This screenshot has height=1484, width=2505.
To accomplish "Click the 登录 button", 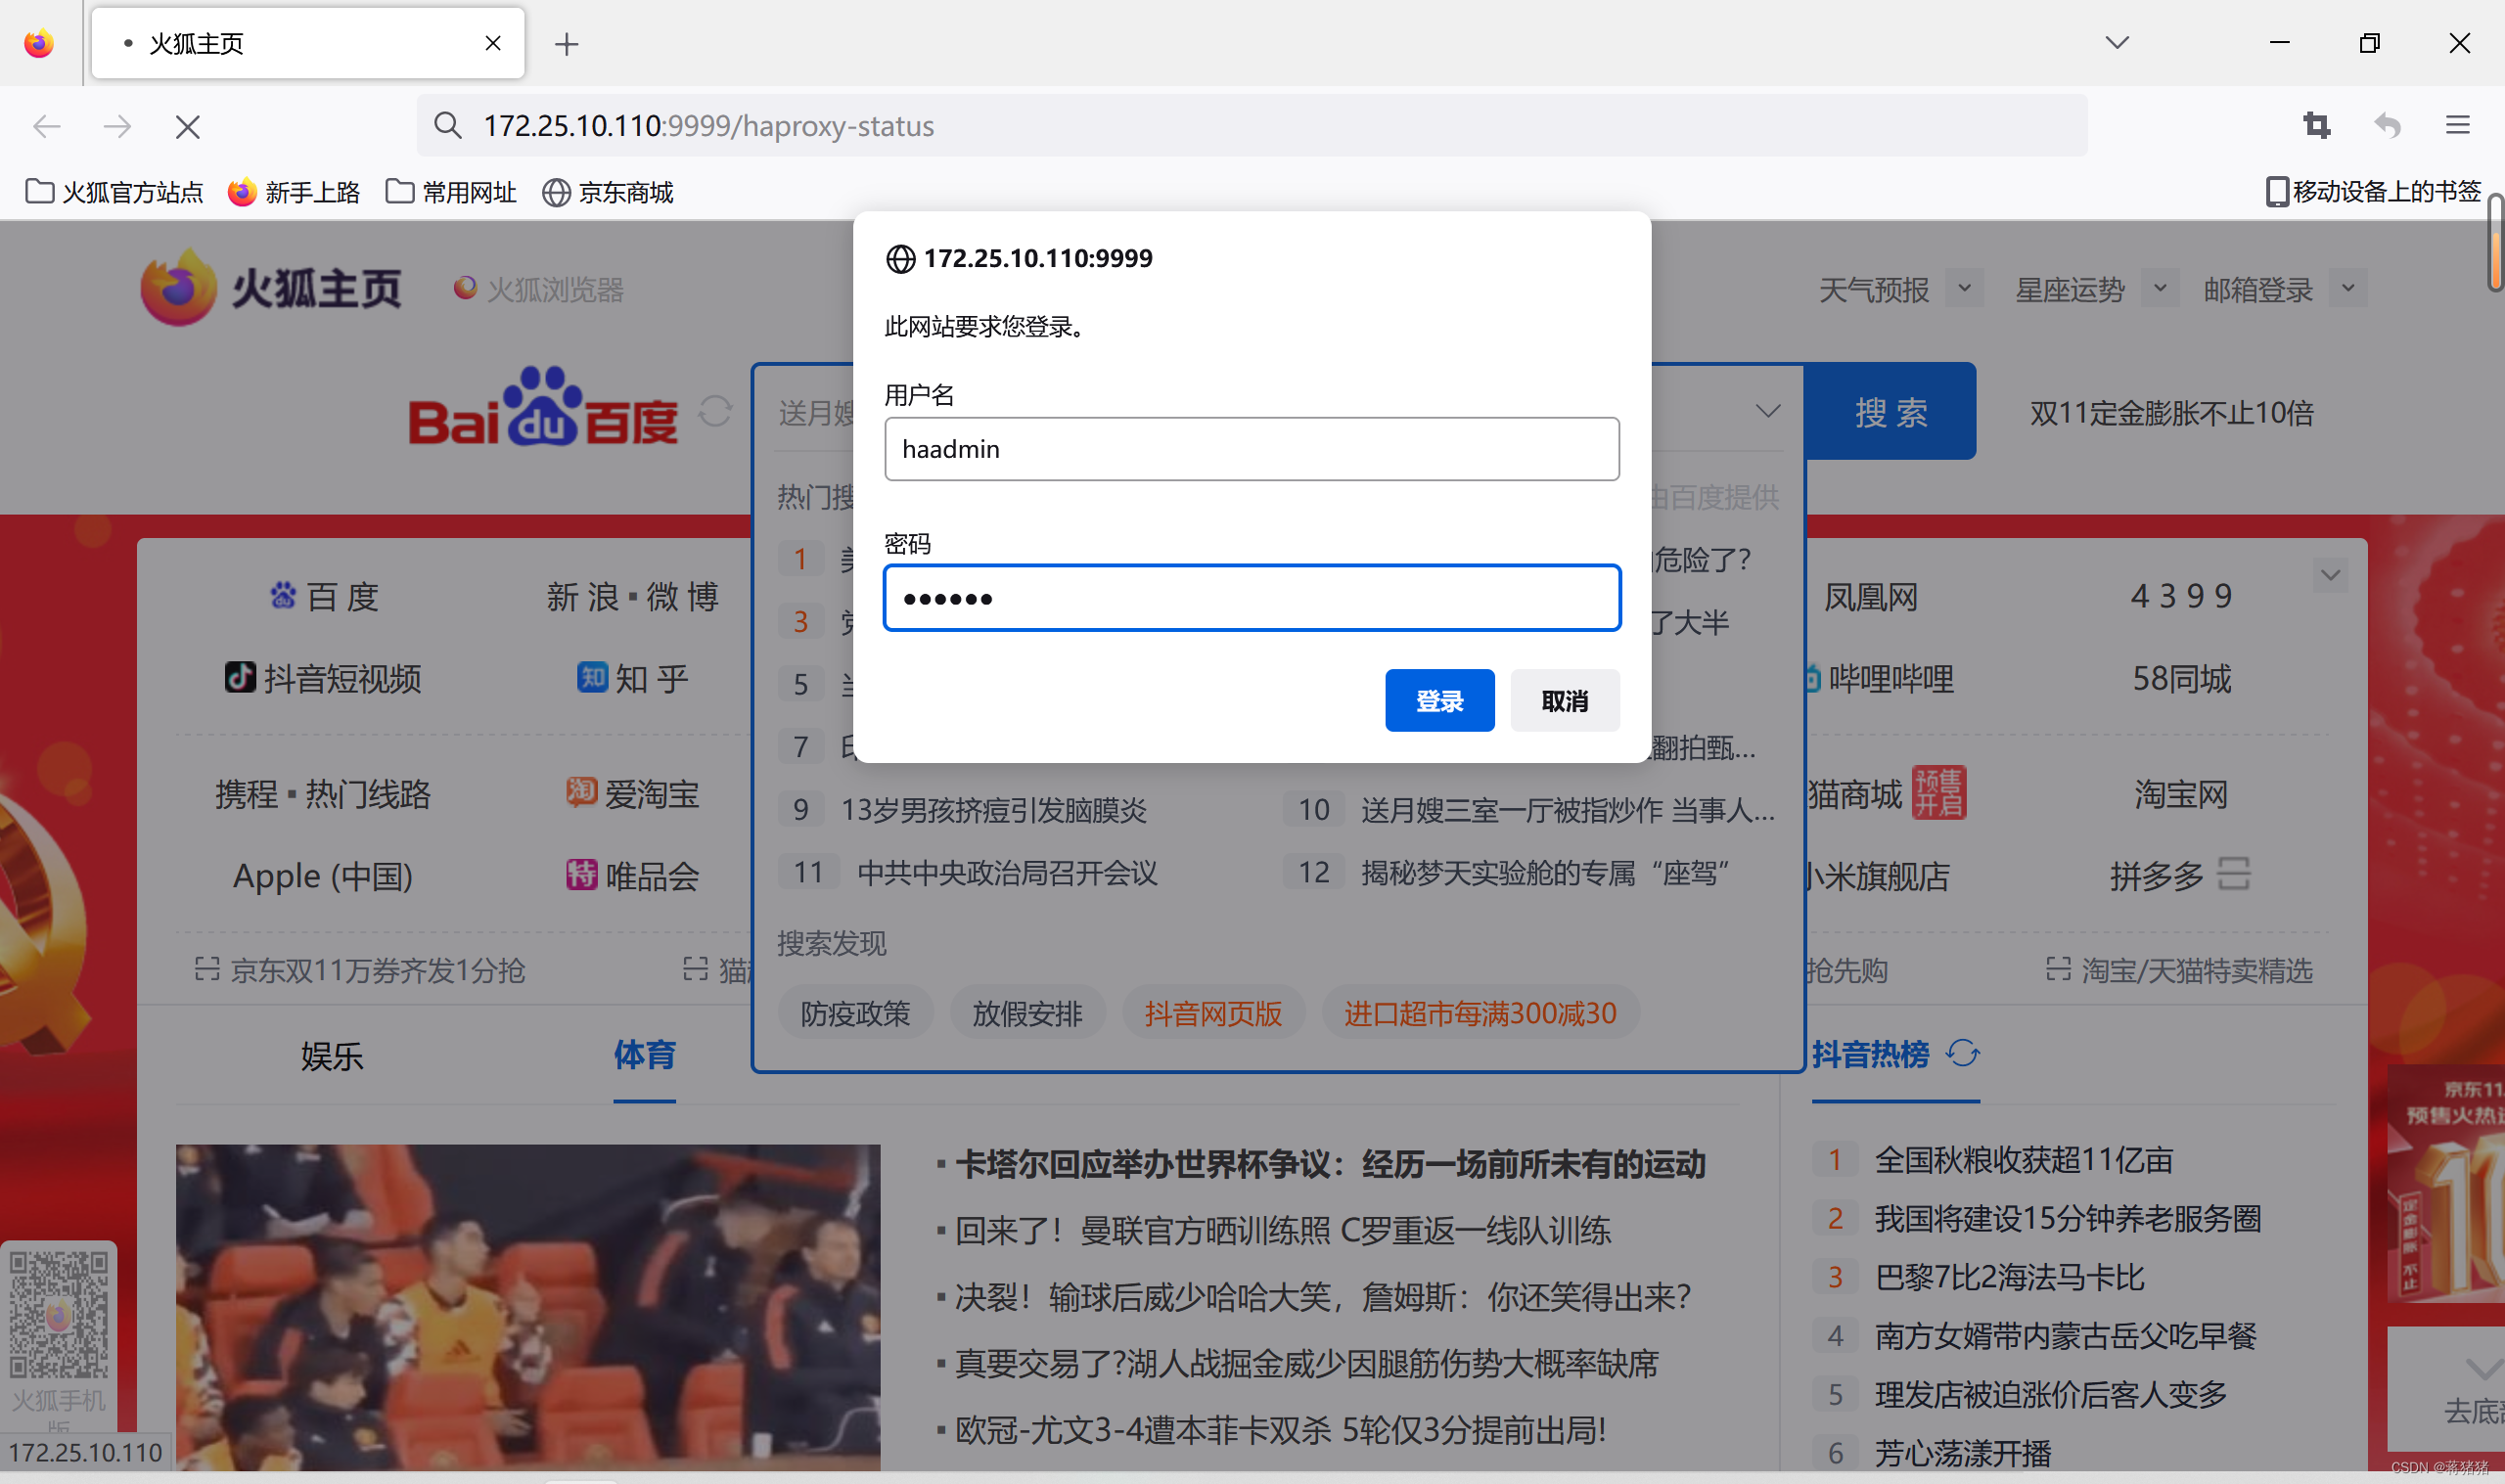I will tap(1439, 701).
